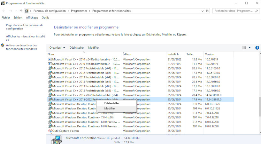Select Microsoft Visual C++ 2013 (x86) version 12.0.40660.0

point(140,91)
